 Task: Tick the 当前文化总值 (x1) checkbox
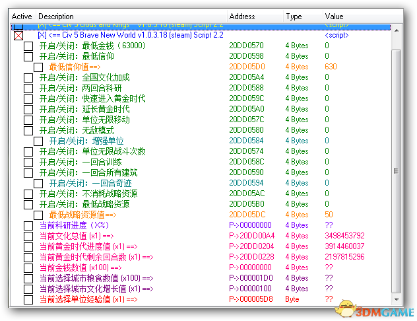point(28,236)
